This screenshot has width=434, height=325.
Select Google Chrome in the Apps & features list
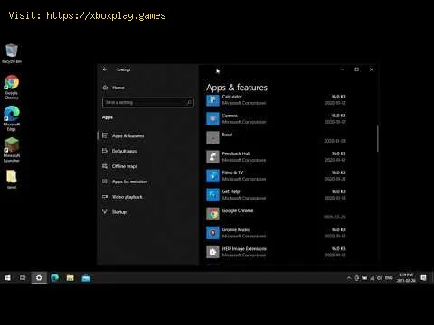[276, 214]
